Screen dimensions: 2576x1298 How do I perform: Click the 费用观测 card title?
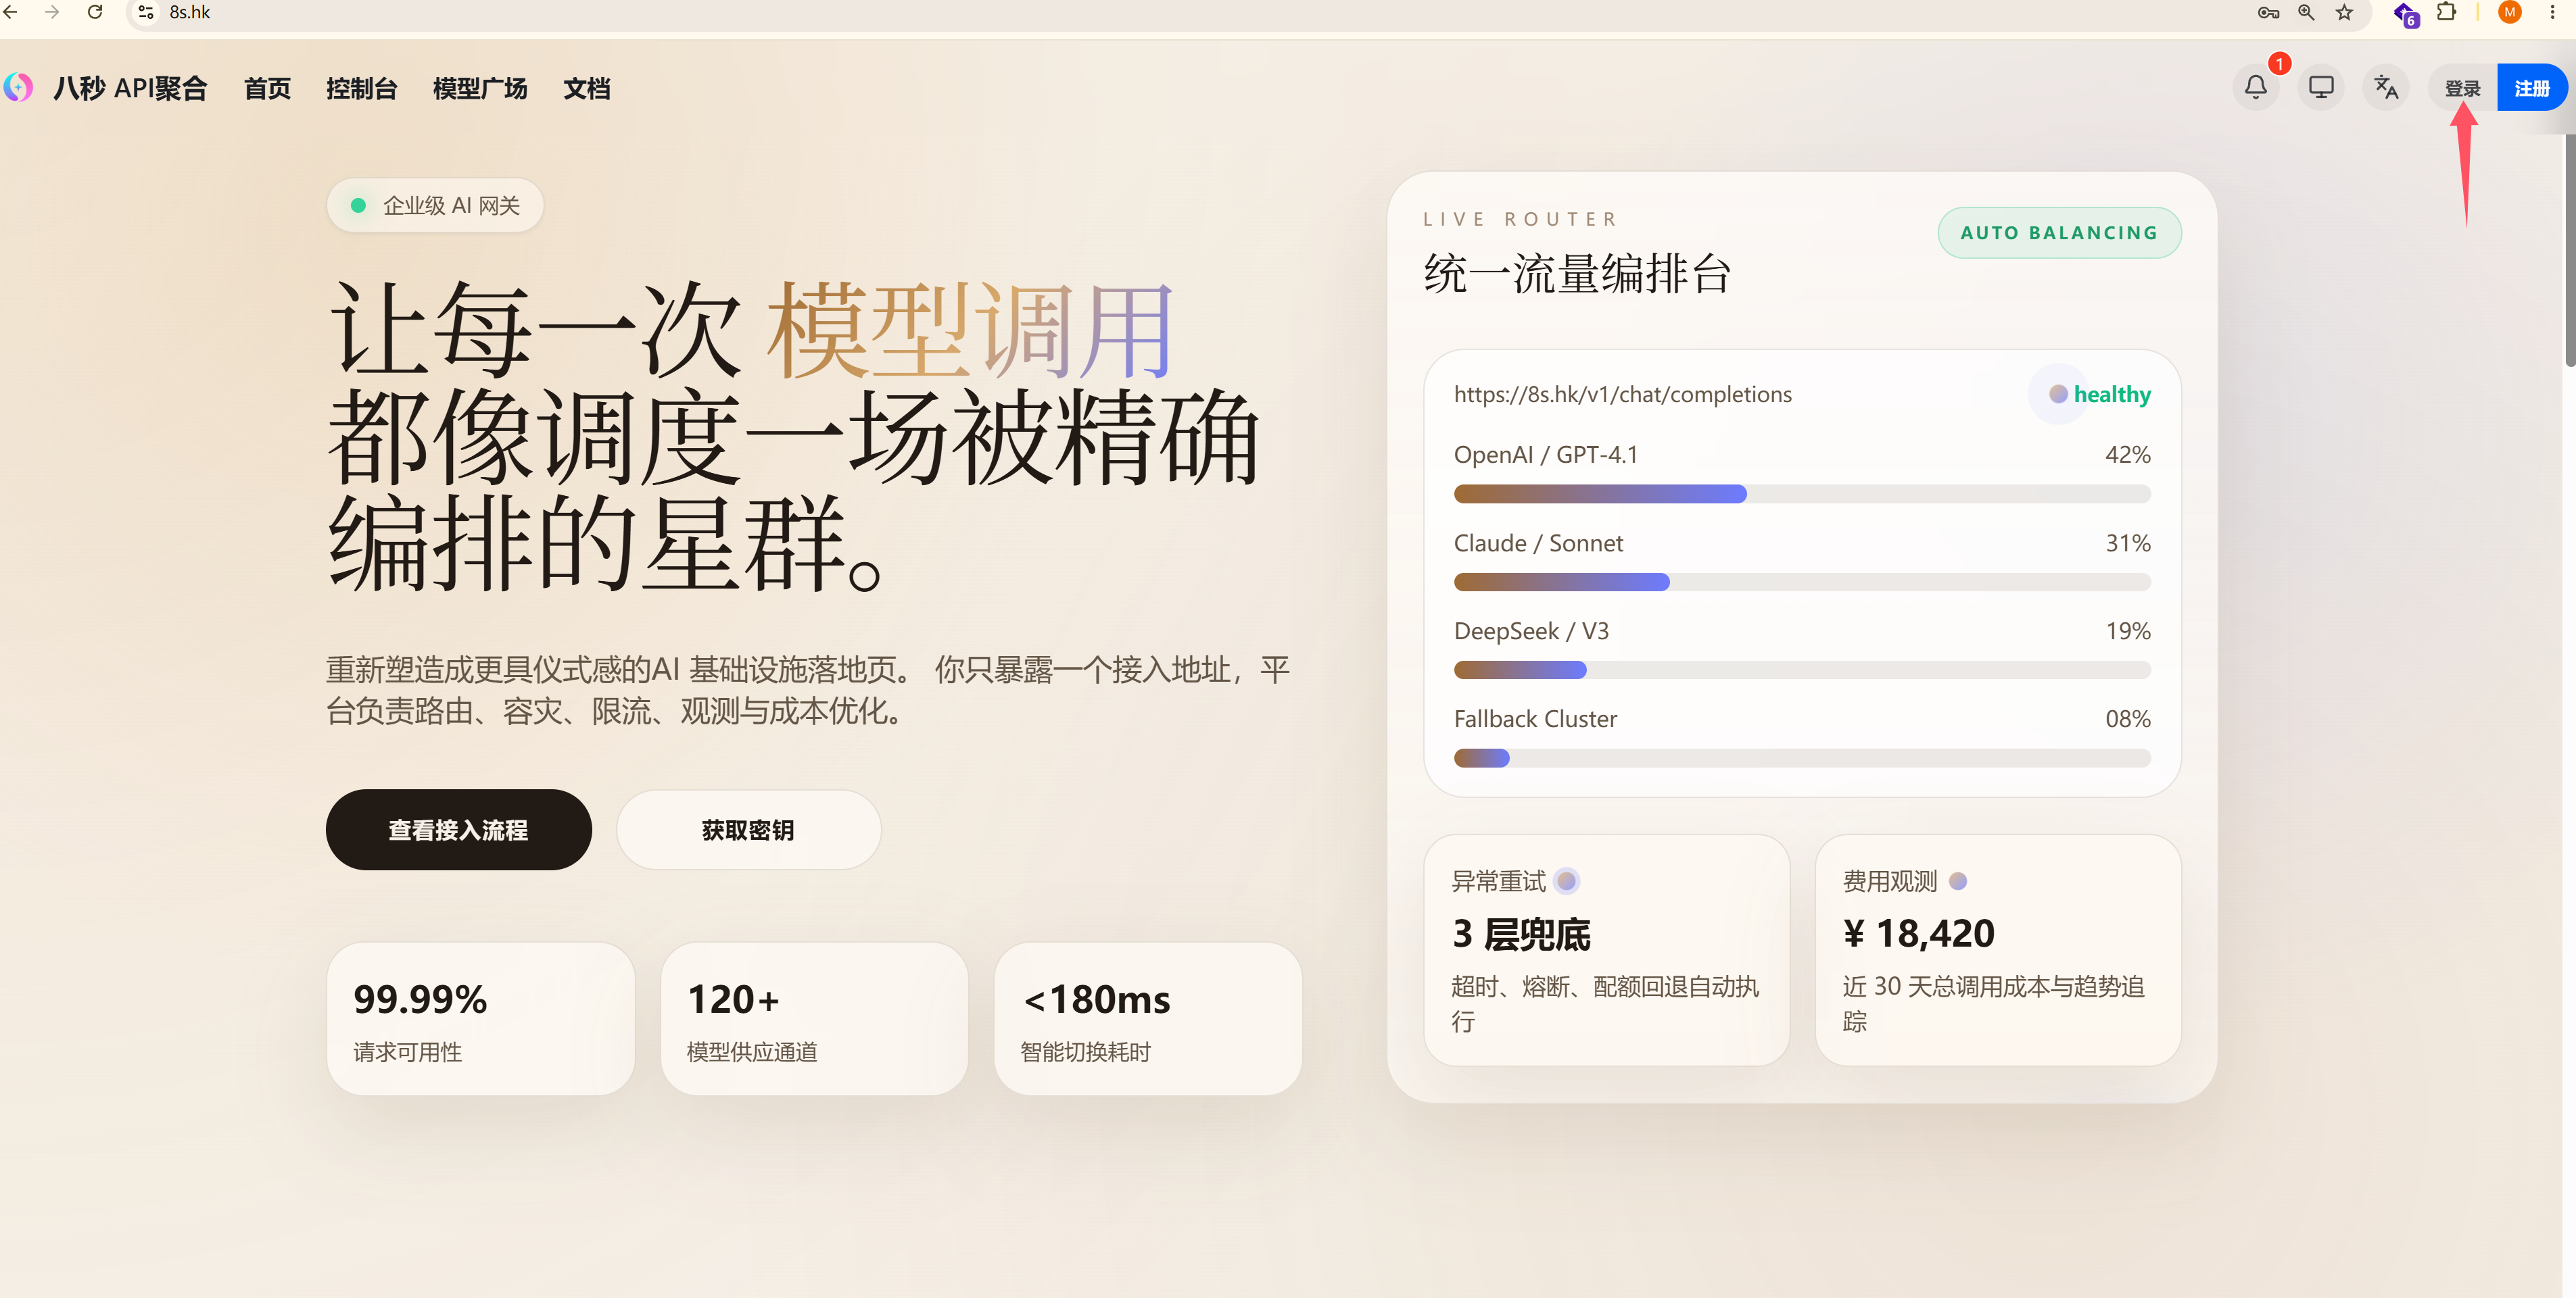tap(1890, 881)
